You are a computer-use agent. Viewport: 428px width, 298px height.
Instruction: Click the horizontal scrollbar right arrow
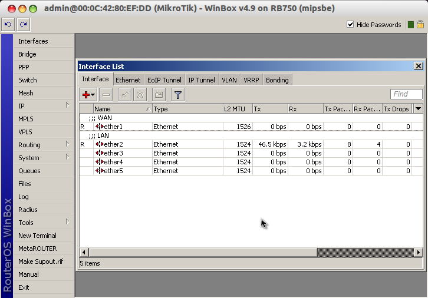[x=418, y=252]
